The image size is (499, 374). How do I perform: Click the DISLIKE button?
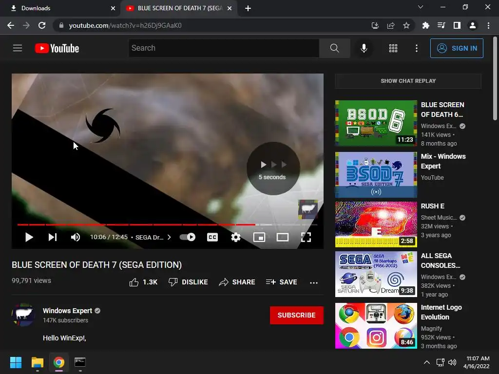click(188, 282)
